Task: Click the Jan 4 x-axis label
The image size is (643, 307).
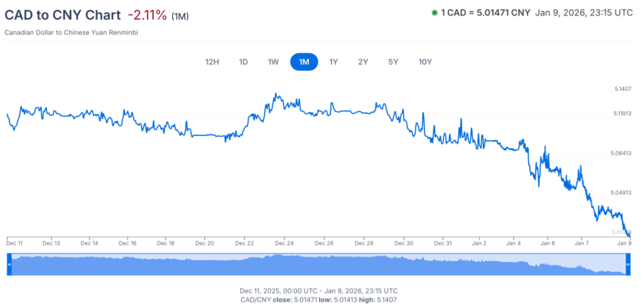Action: (x=514, y=243)
